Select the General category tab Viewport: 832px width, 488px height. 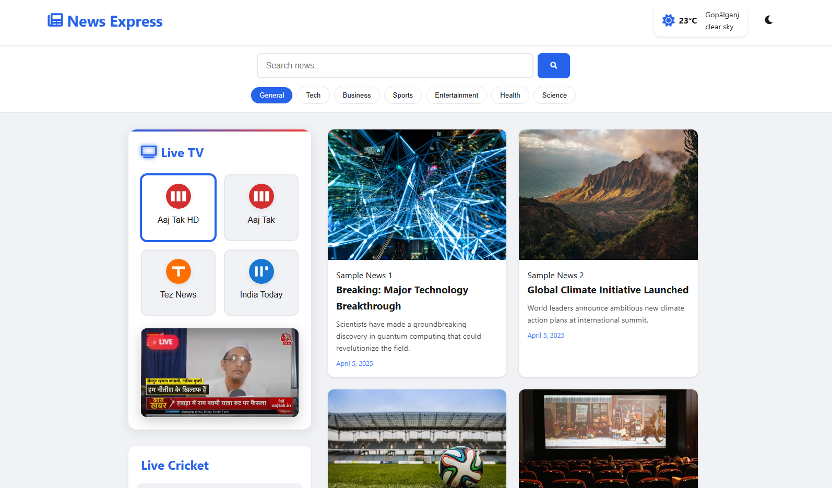tap(271, 96)
